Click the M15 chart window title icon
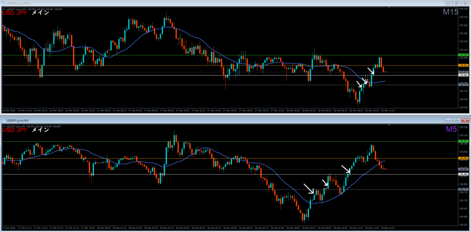The width and height of the screenshot is (471, 232). 4,3
